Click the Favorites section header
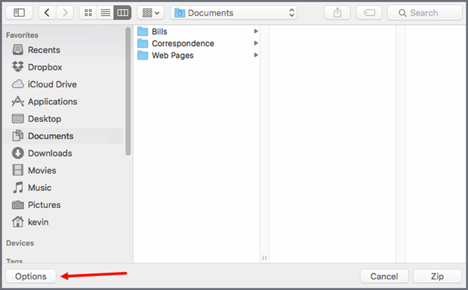The height and width of the screenshot is (290, 468). [x=22, y=35]
